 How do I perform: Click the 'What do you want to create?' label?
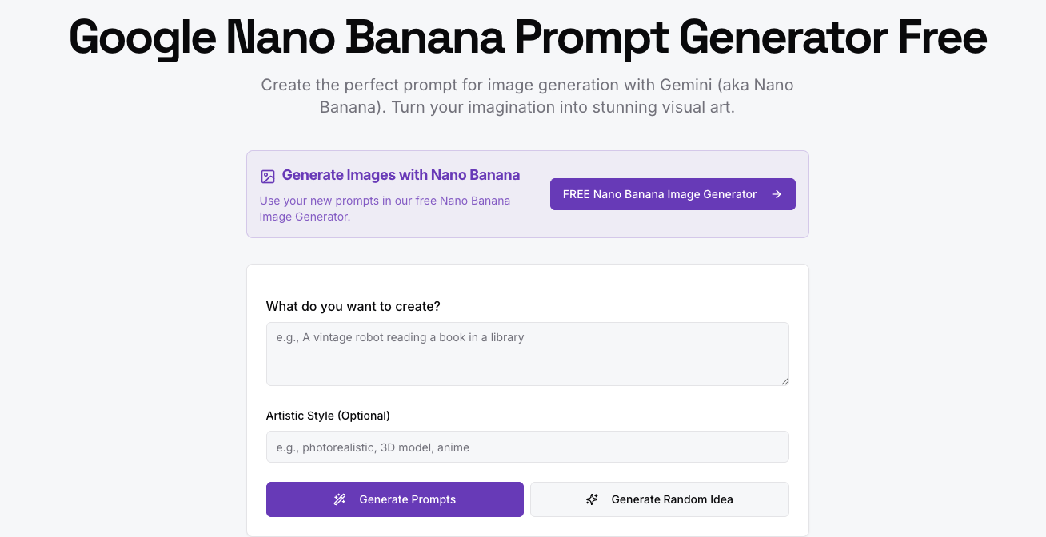point(353,306)
